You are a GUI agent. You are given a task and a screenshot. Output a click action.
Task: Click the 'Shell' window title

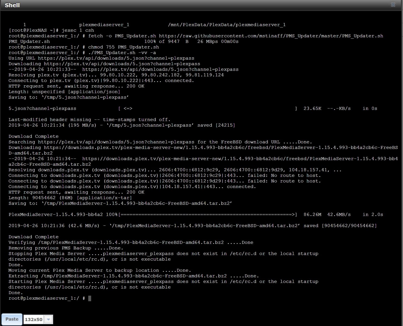coord(12,5)
